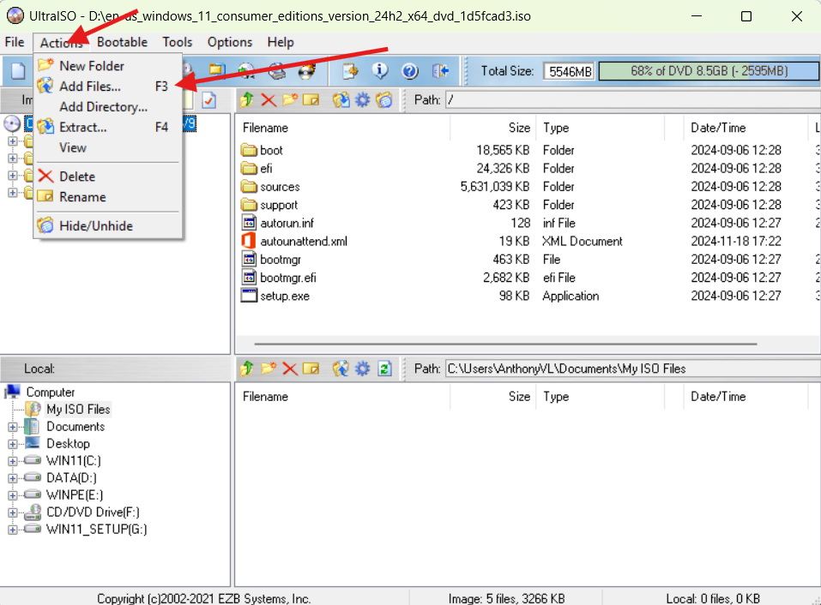Expand the WIN11(C:) drive node

(x=13, y=461)
